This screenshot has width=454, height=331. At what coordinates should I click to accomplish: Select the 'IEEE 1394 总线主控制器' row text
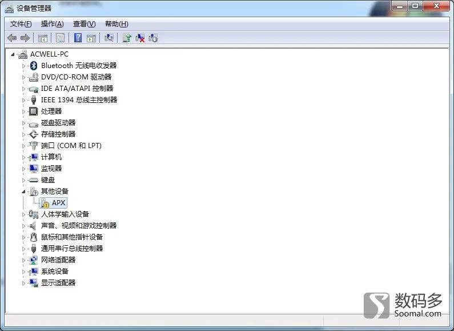coord(79,100)
